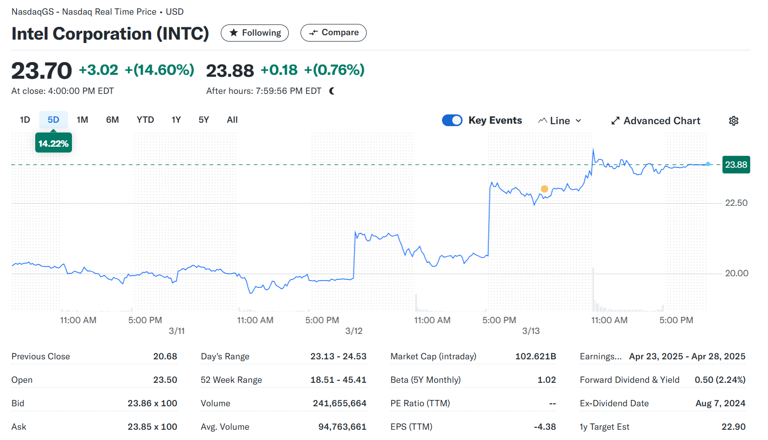Click the after-hours moon icon
The width and height of the screenshot is (768, 440).
point(332,91)
